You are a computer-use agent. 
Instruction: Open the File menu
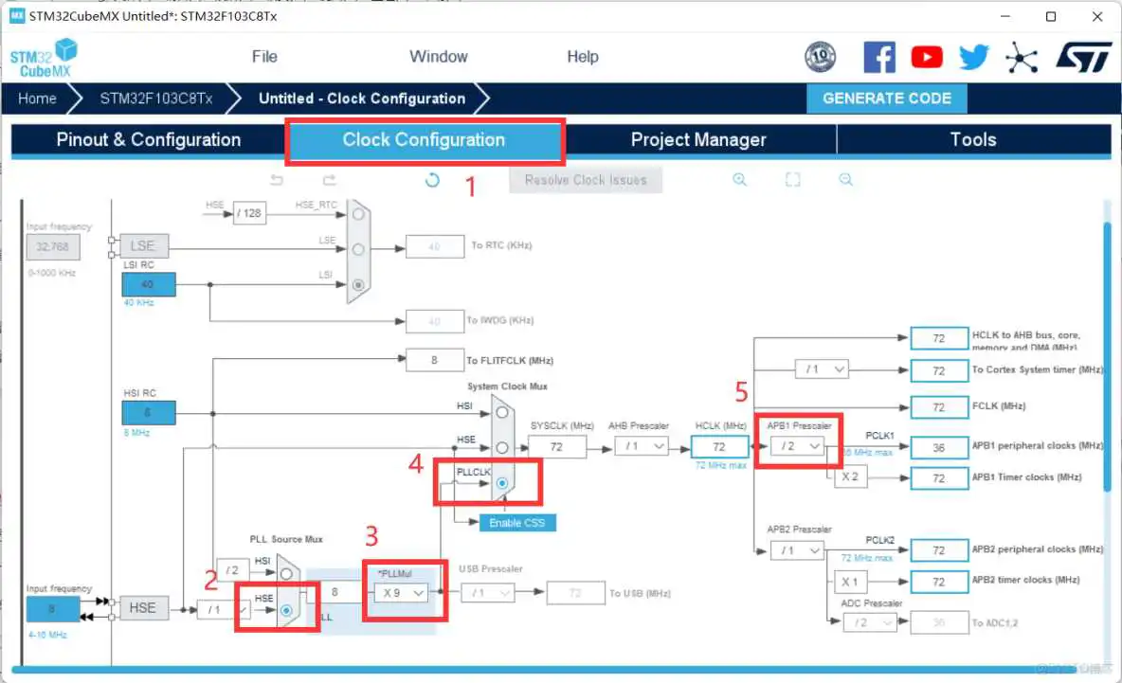tap(264, 57)
